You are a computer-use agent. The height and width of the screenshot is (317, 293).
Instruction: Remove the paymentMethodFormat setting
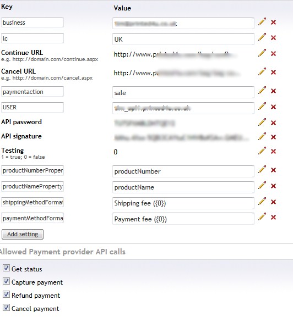point(273,218)
